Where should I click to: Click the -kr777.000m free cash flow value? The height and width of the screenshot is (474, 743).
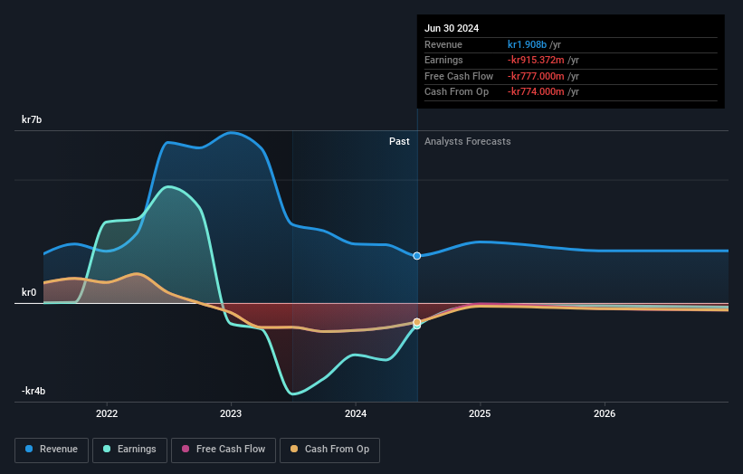[536, 76]
